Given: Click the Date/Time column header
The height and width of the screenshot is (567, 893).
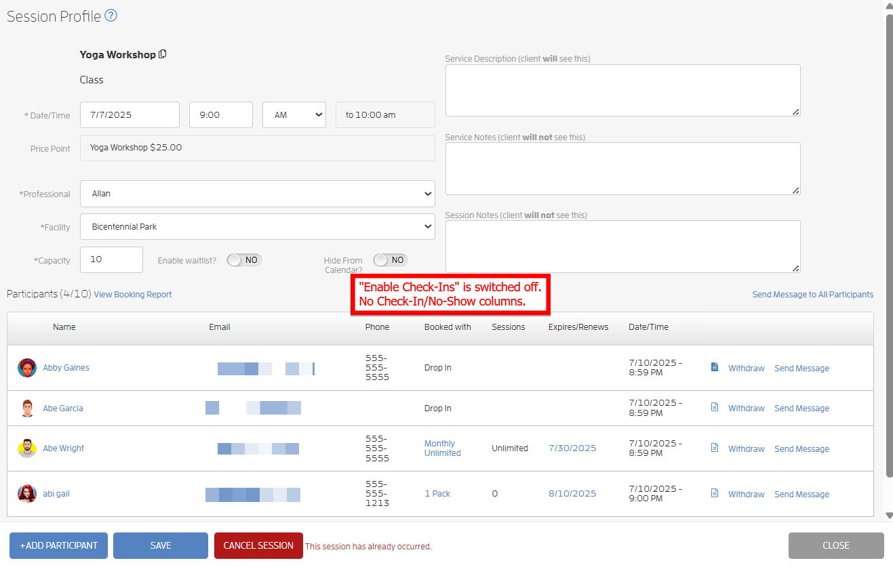Looking at the screenshot, I should click(648, 327).
